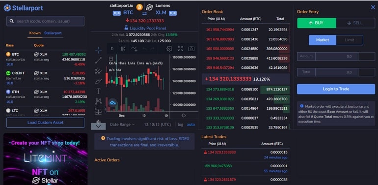The image size is (378, 185).
Task: Click the info icon in market order note
Action: click(x=301, y=106)
